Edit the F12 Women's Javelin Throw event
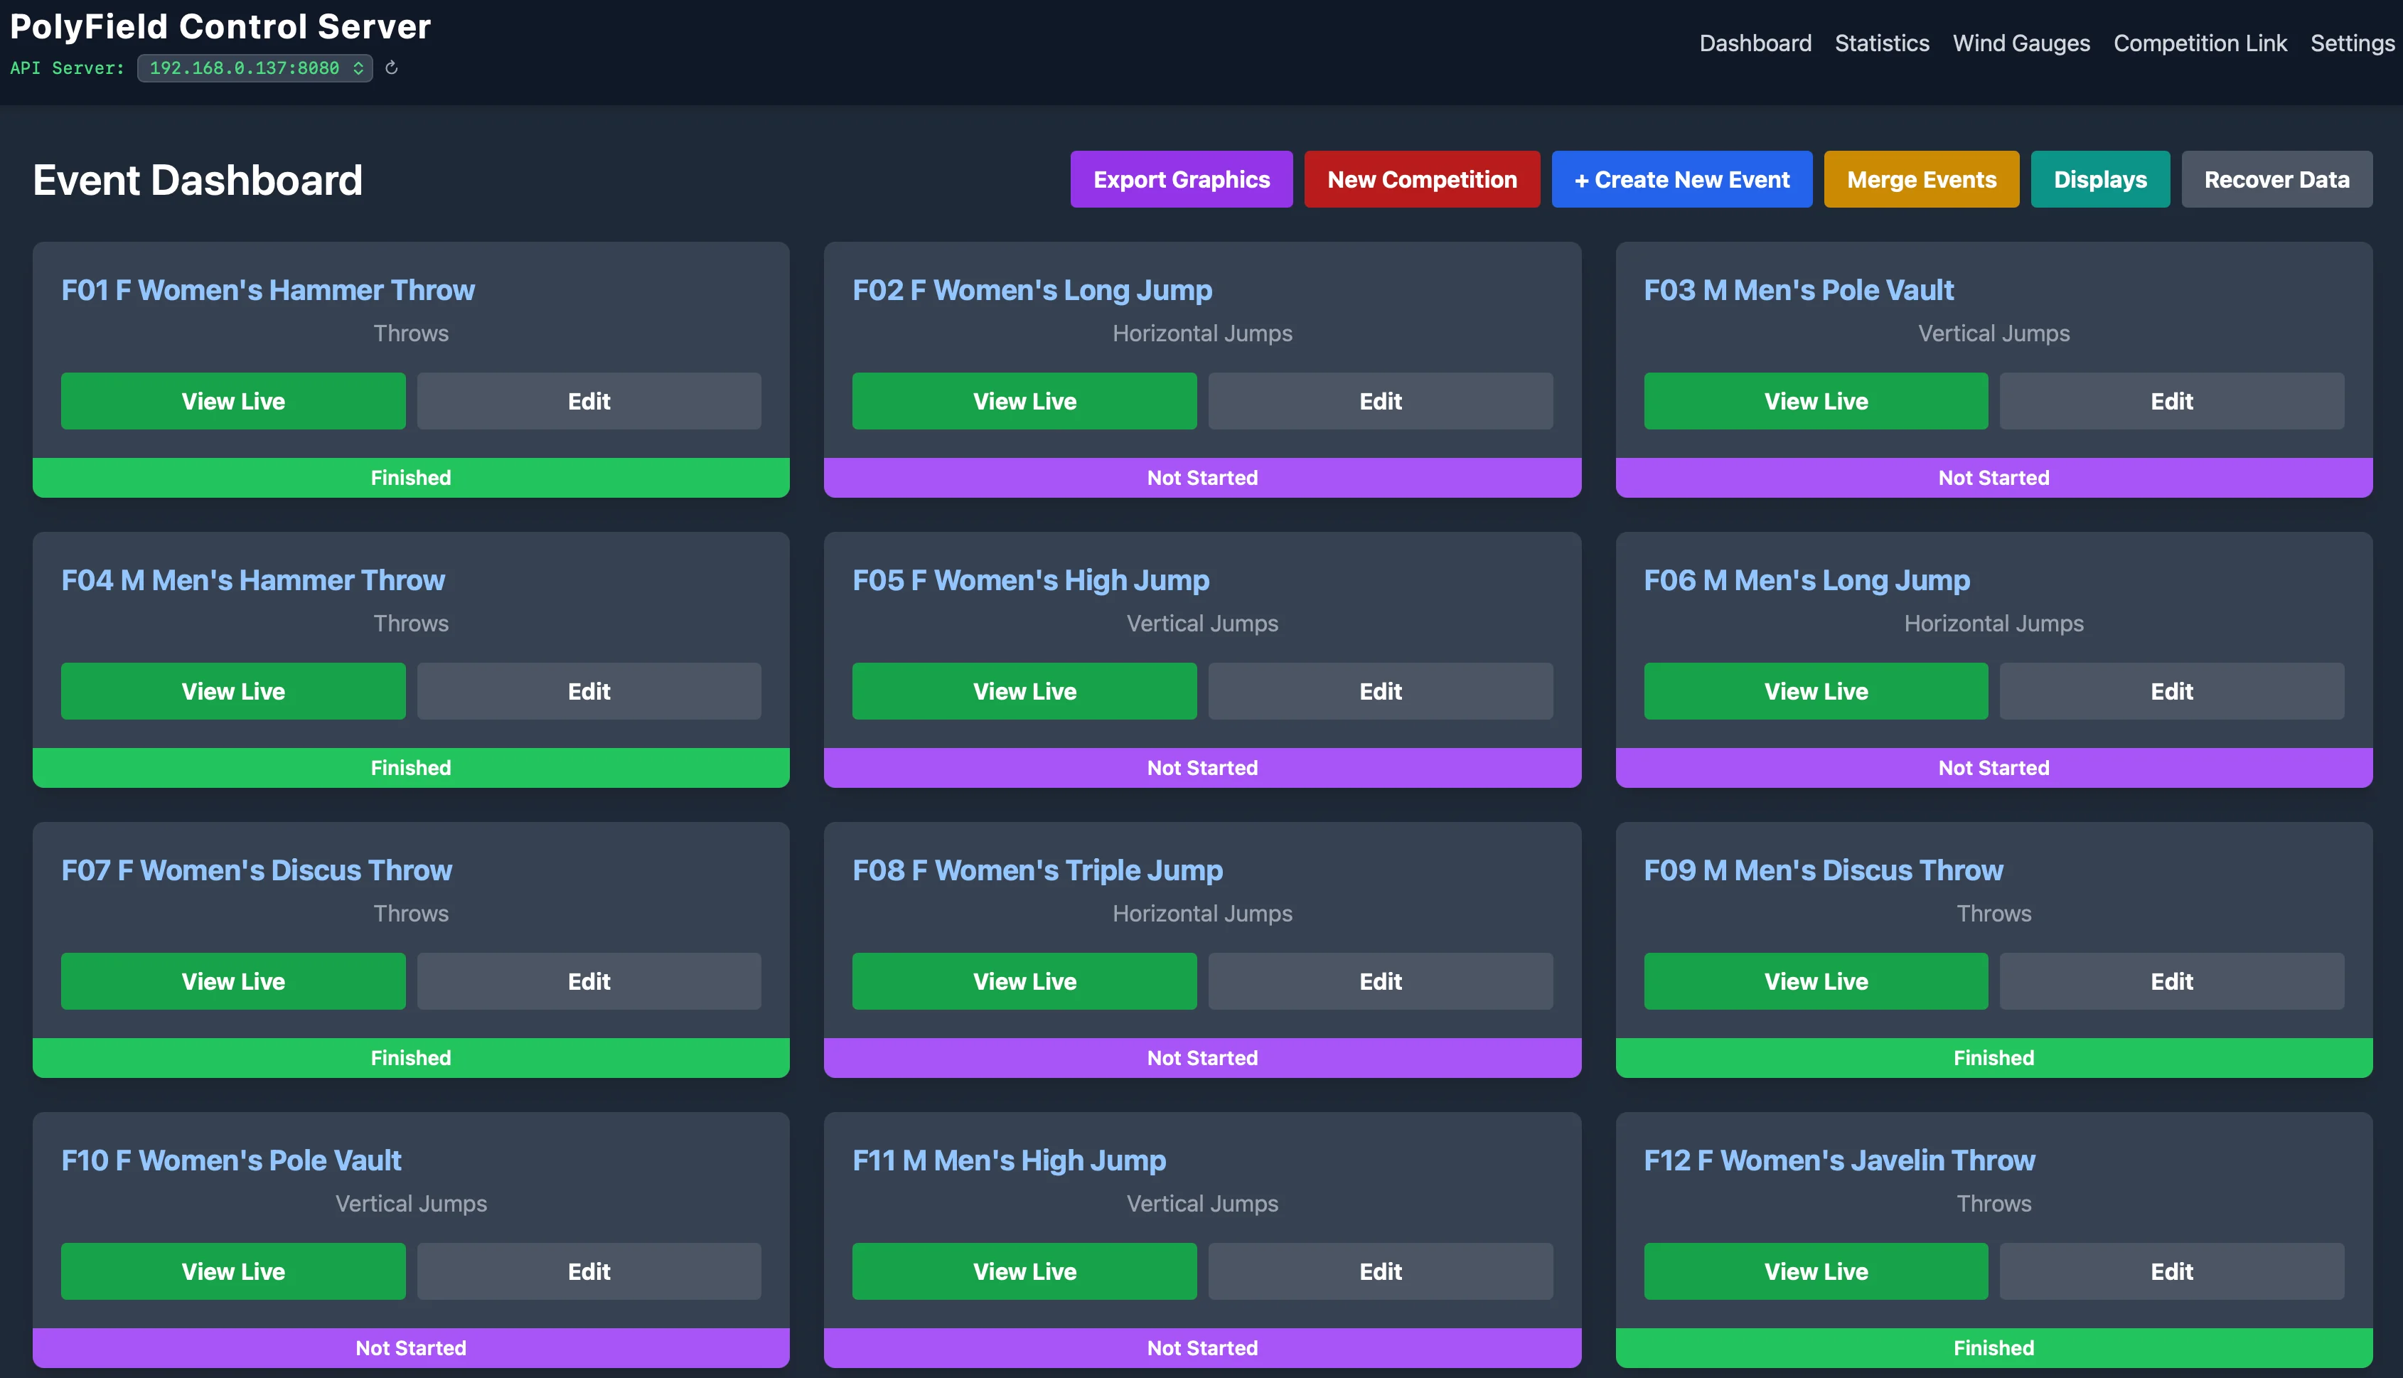 (2171, 1271)
